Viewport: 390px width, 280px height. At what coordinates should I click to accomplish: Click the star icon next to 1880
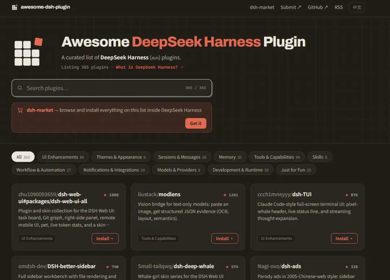click(x=105, y=195)
